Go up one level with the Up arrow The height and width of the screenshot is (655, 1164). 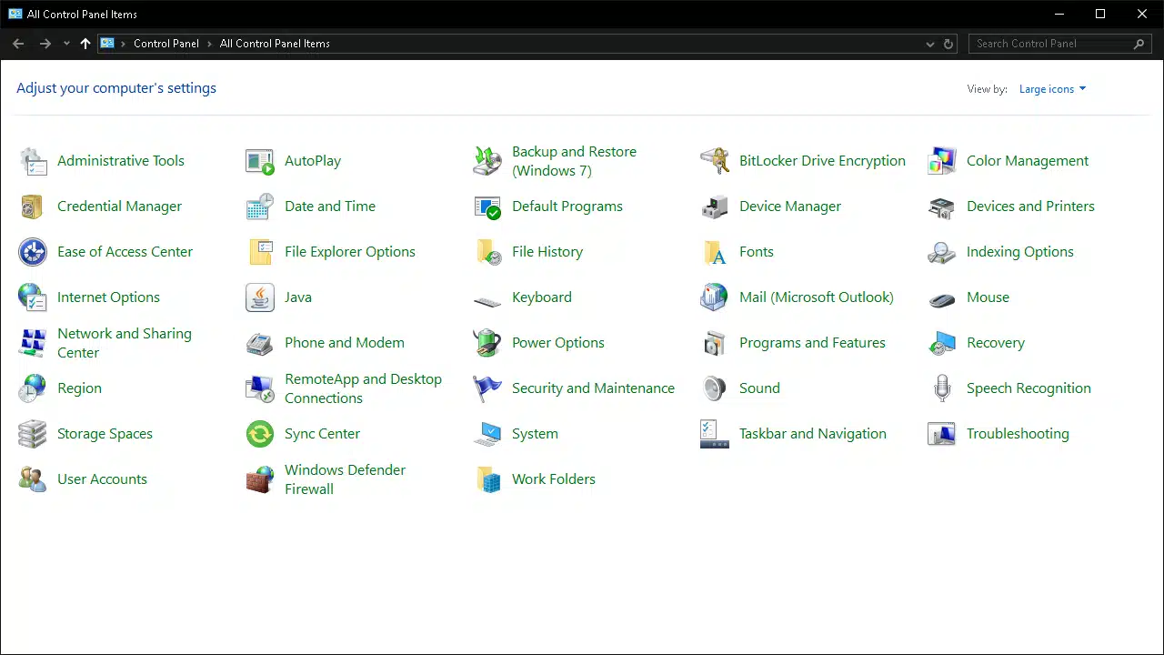pyautogui.click(x=85, y=44)
